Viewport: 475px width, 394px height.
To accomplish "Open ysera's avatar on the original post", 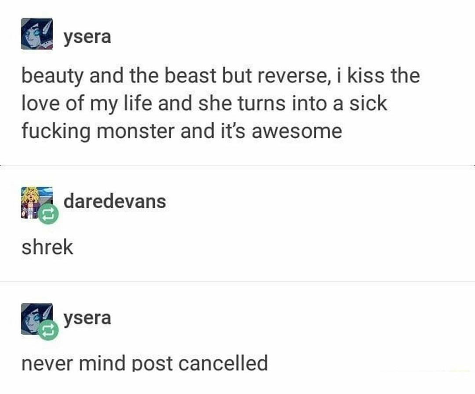I will click(x=37, y=33).
